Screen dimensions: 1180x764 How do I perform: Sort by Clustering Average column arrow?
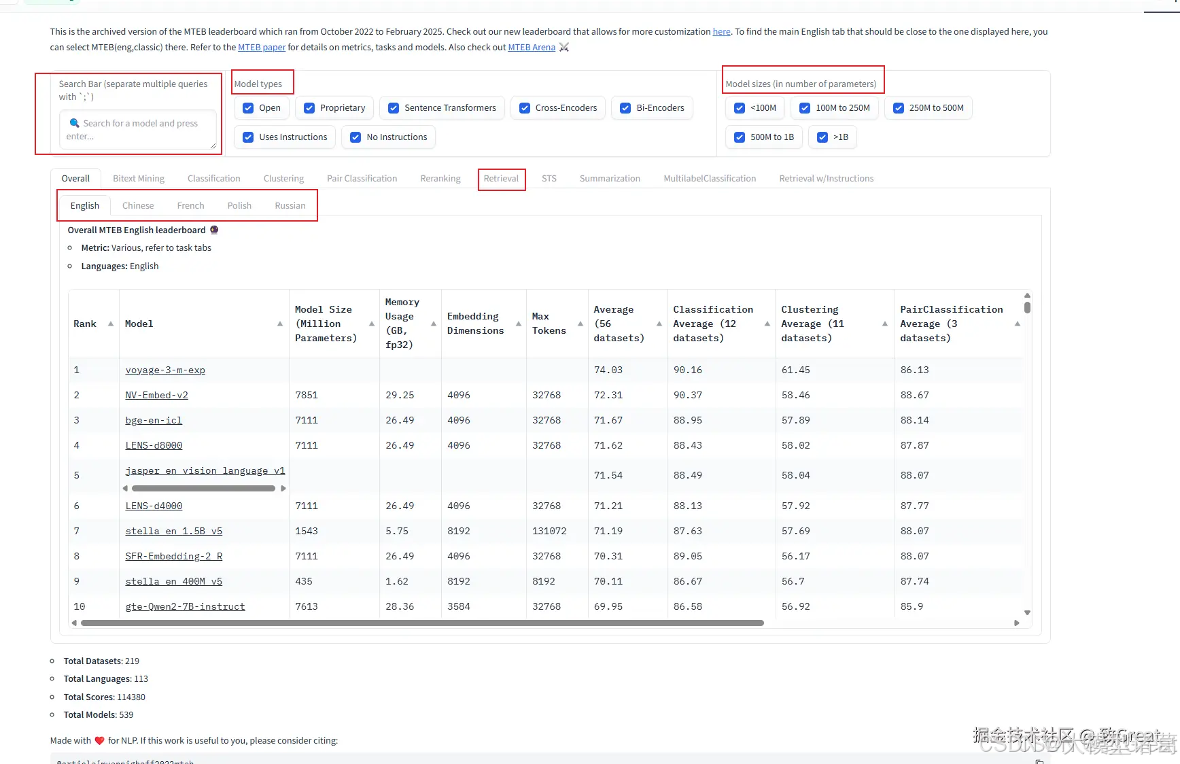(885, 324)
